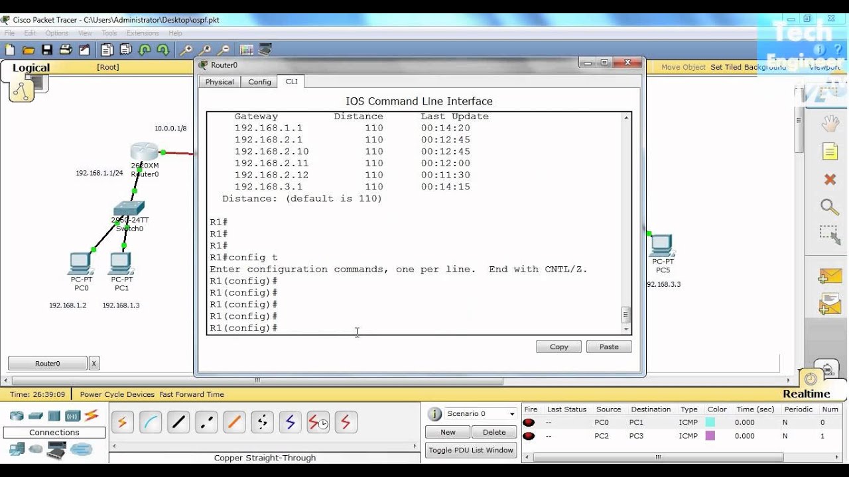Viewport: 849px width, 477px height.
Task: Click the Copy button in Router0
Action: click(558, 346)
